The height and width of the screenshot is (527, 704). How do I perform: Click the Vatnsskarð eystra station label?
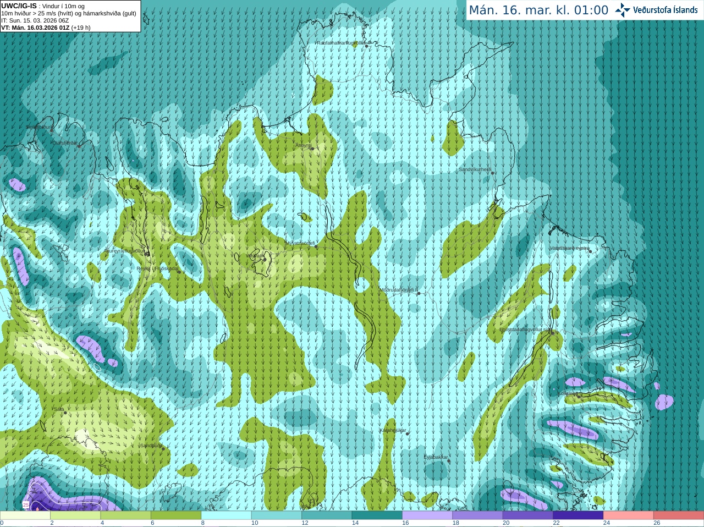point(569,248)
